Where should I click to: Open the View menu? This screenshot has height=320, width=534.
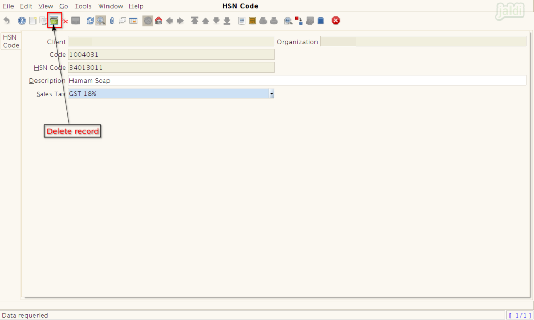pos(46,6)
